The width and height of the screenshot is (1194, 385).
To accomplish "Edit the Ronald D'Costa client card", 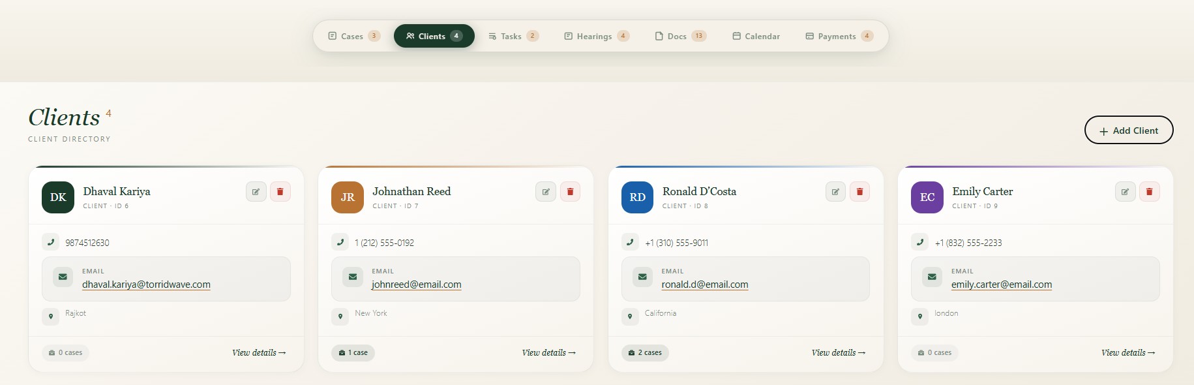I will pyautogui.click(x=835, y=192).
